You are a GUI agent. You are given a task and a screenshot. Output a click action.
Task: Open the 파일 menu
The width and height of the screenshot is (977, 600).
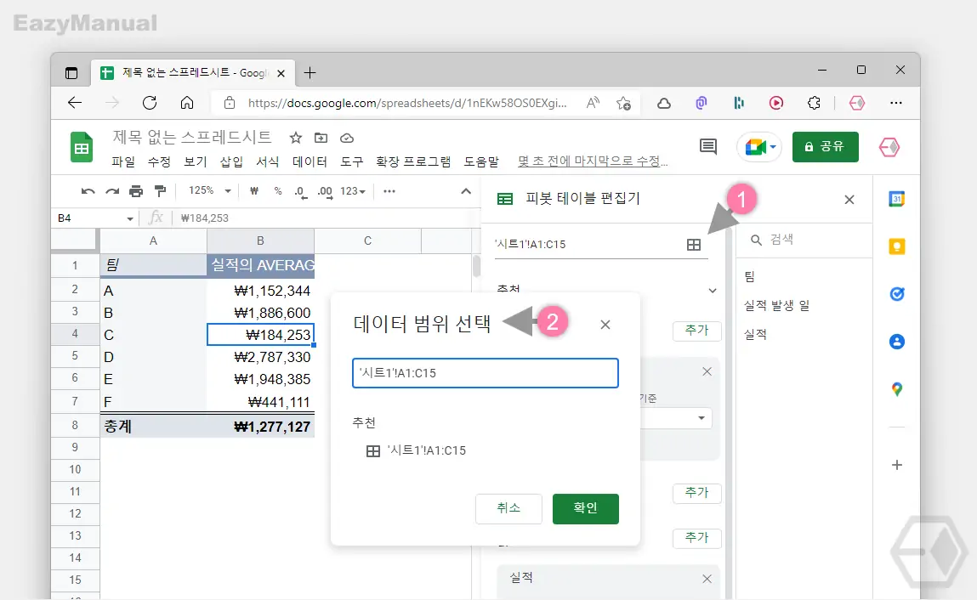[x=123, y=162]
